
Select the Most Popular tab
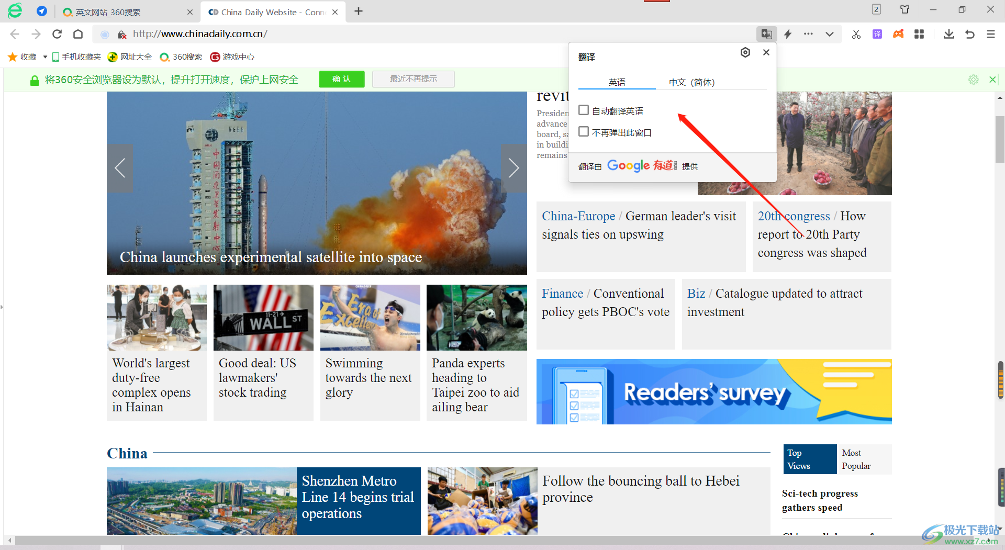coord(864,459)
